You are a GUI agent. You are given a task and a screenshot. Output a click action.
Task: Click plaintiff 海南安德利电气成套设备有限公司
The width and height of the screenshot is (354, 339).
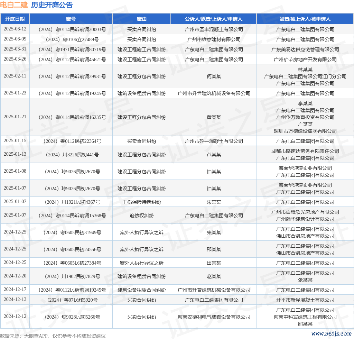pyautogui.click(x=214, y=317)
